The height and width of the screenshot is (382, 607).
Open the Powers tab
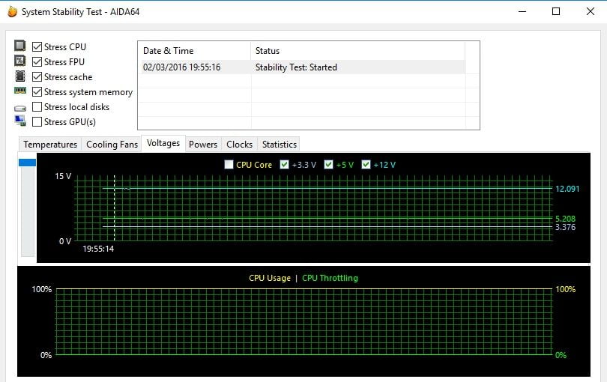click(203, 145)
